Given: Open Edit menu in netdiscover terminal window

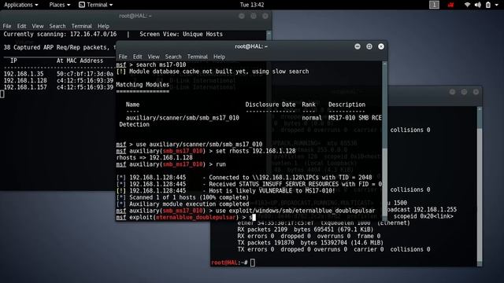Looking at the screenshot, I should tap(21, 26).
